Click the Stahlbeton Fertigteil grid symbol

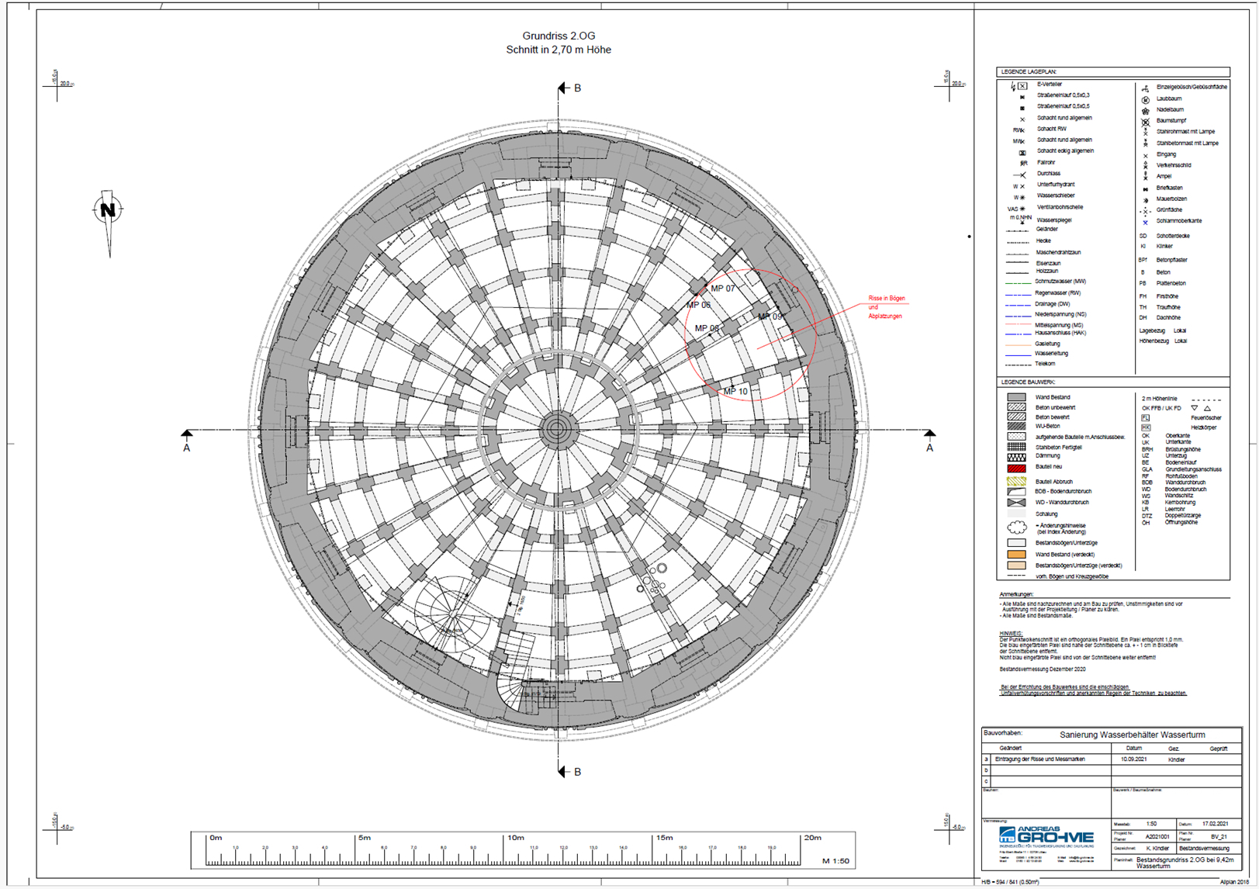point(1016,447)
